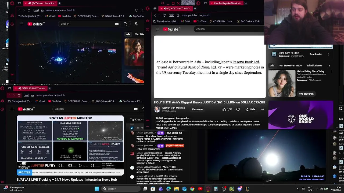Reload the Tiësto YouTube page
This screenshot has height=193, width=344.
[29, 10]
